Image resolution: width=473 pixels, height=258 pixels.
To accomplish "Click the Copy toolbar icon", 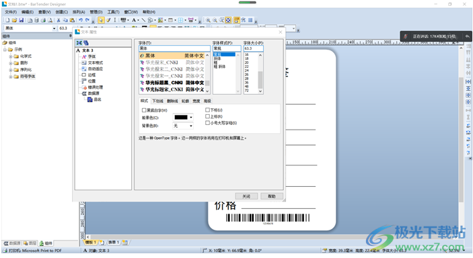I will pyautogui.click(x=65, y=20).
